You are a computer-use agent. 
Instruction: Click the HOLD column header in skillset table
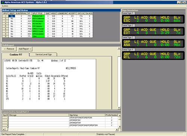pyautogui.click(x=53, y=14)
